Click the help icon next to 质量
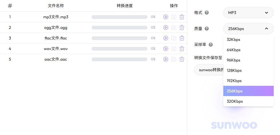The image size is (280, 135). click(207, 29)
